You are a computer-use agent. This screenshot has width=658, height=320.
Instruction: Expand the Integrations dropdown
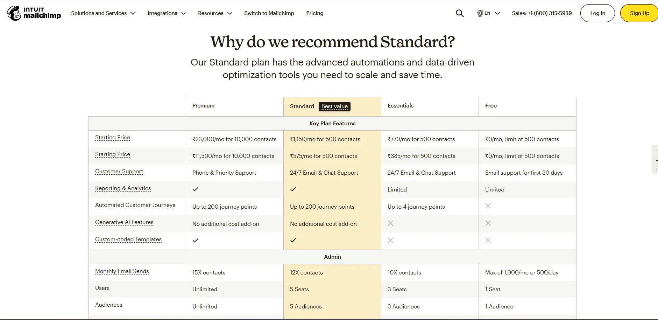point(167,13)
